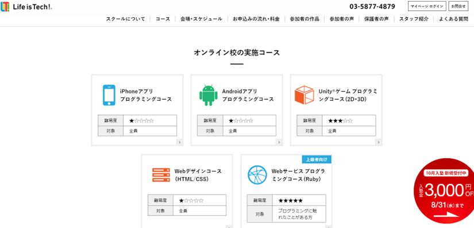Click Unity course three-star rating
This screenshot has height=228, width=474.
click(340, 121)
